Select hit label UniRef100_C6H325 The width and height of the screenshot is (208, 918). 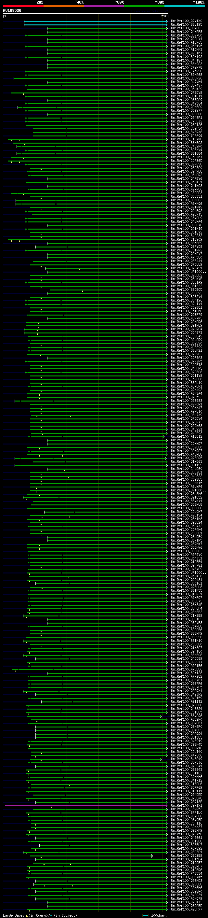tap(187, 440)
